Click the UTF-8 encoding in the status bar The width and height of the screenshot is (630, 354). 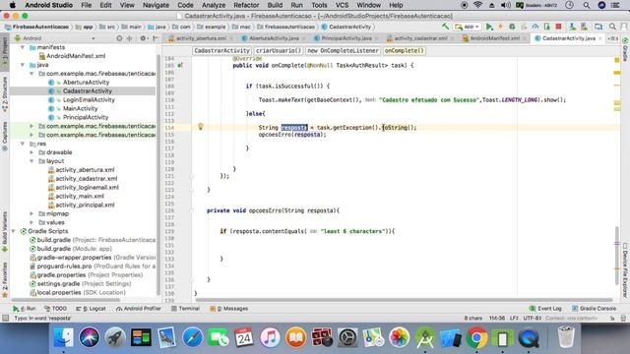(532, 318)
